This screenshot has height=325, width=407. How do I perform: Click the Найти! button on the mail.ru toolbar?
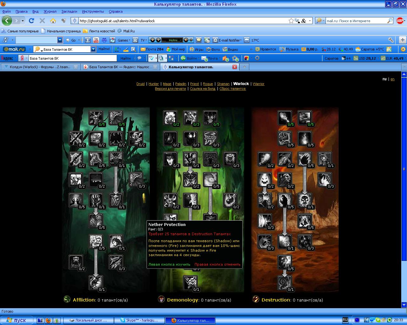pos(104,49)
